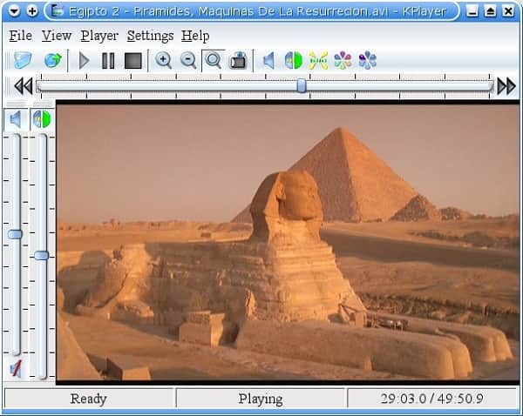Click the seek slider handle
Screen dimensions: 523x416
point(302,85)
